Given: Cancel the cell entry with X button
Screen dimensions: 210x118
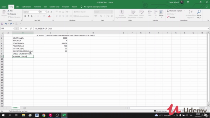Looking at the screenshot, I should pos(21,29).
